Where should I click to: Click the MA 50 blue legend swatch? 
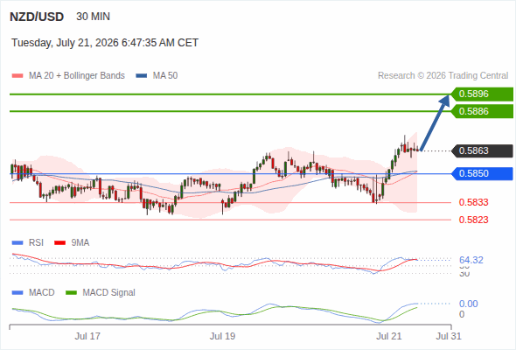pos(142,76)
